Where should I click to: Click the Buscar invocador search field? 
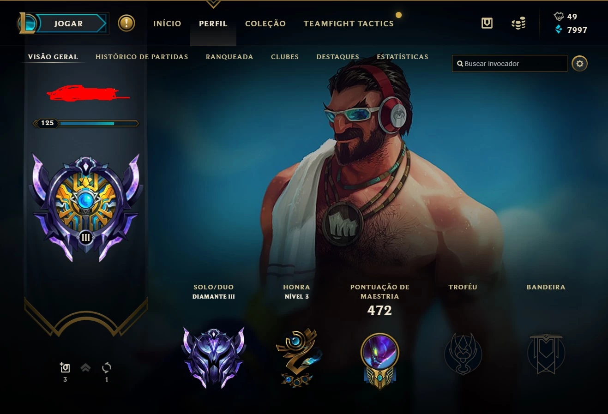(x=510, y=64)
